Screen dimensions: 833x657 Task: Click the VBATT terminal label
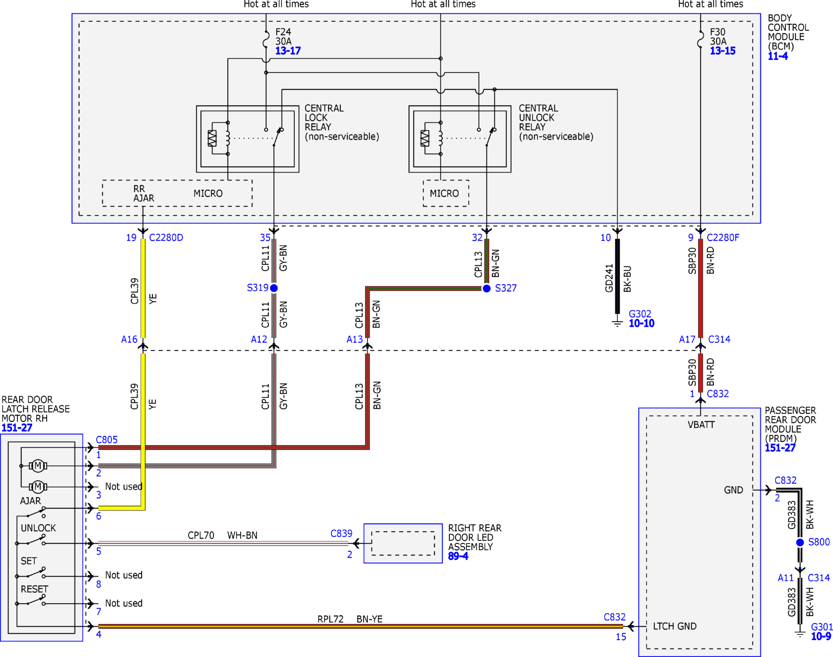click(701, 425)
